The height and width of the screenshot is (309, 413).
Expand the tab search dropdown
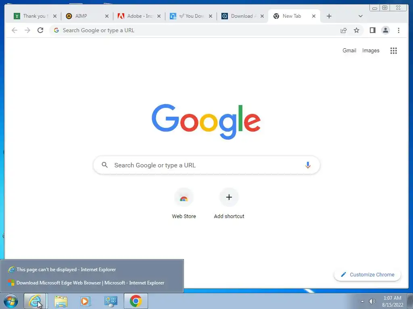pyautogui.click(x=361, y=16)
